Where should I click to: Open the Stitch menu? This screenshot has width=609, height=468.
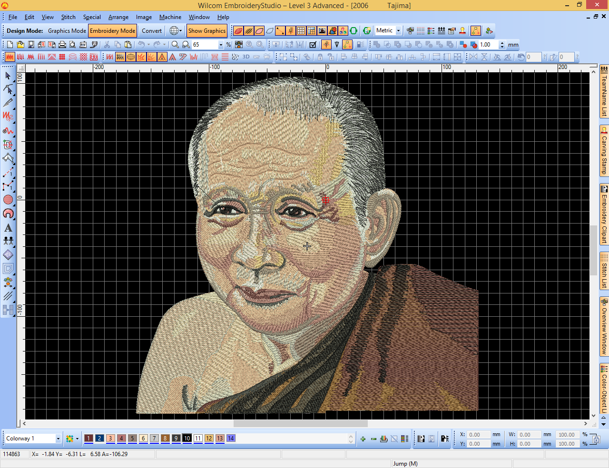[68, 17]
